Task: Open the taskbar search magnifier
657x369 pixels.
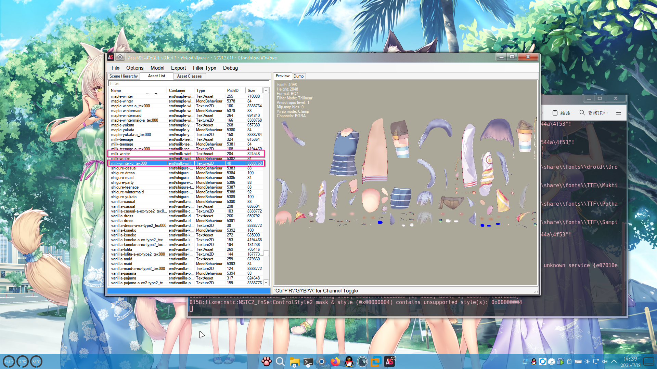Action: tap(280, 361)
